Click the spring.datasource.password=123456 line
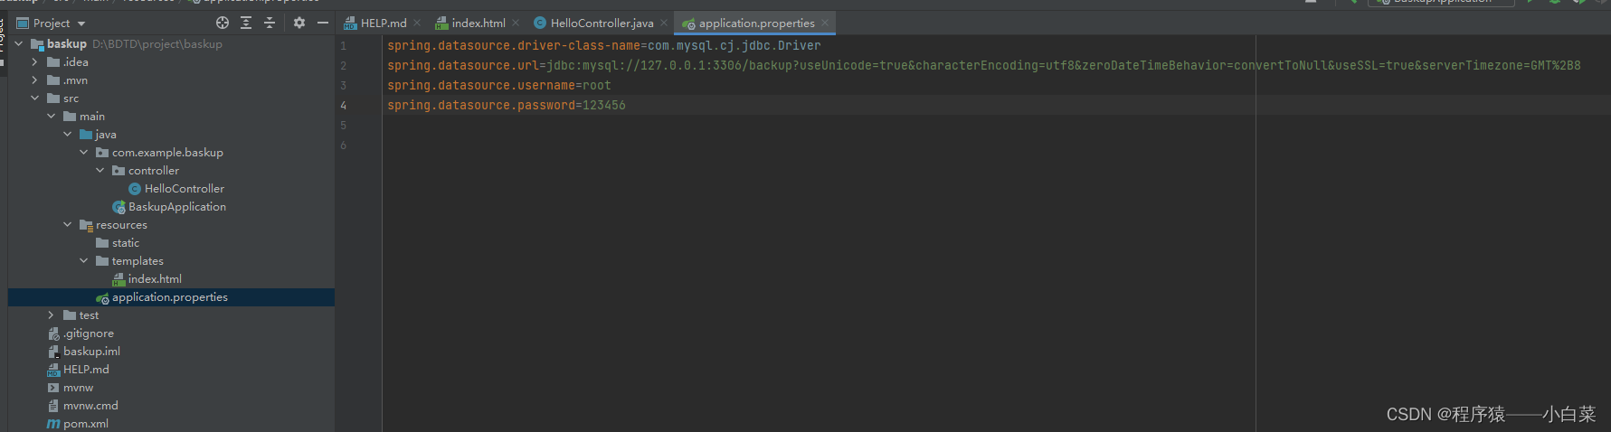This screenshot has width=1611, height=432. (507, 105)
